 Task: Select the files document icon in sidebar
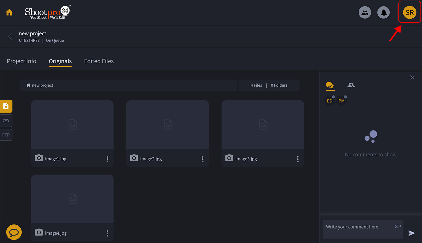[6, 106]
